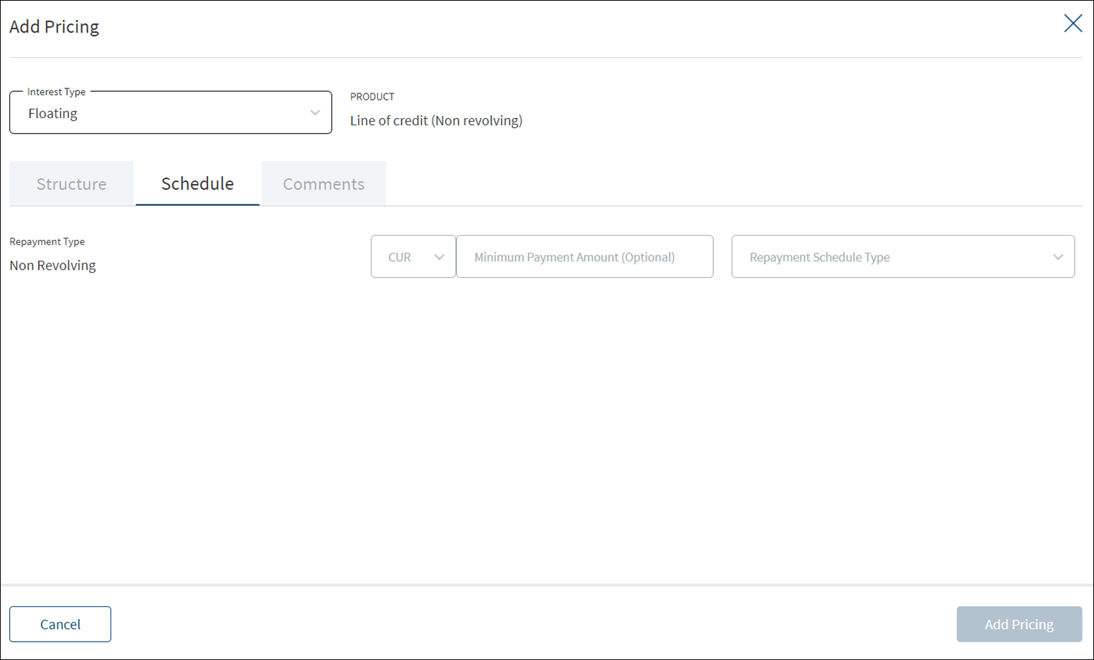
Task: Select the 'Line of credit (Non revolving)' product text
Action: point(436,121)
